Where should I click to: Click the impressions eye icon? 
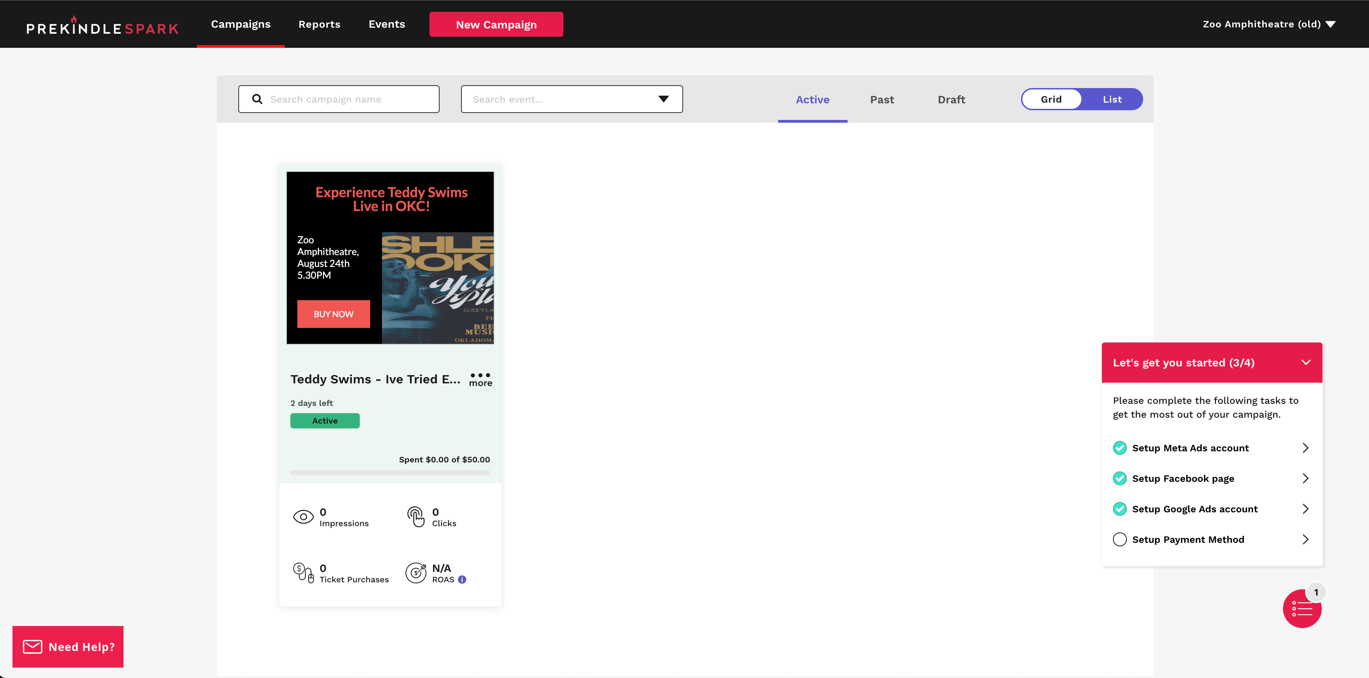[304, 516]
